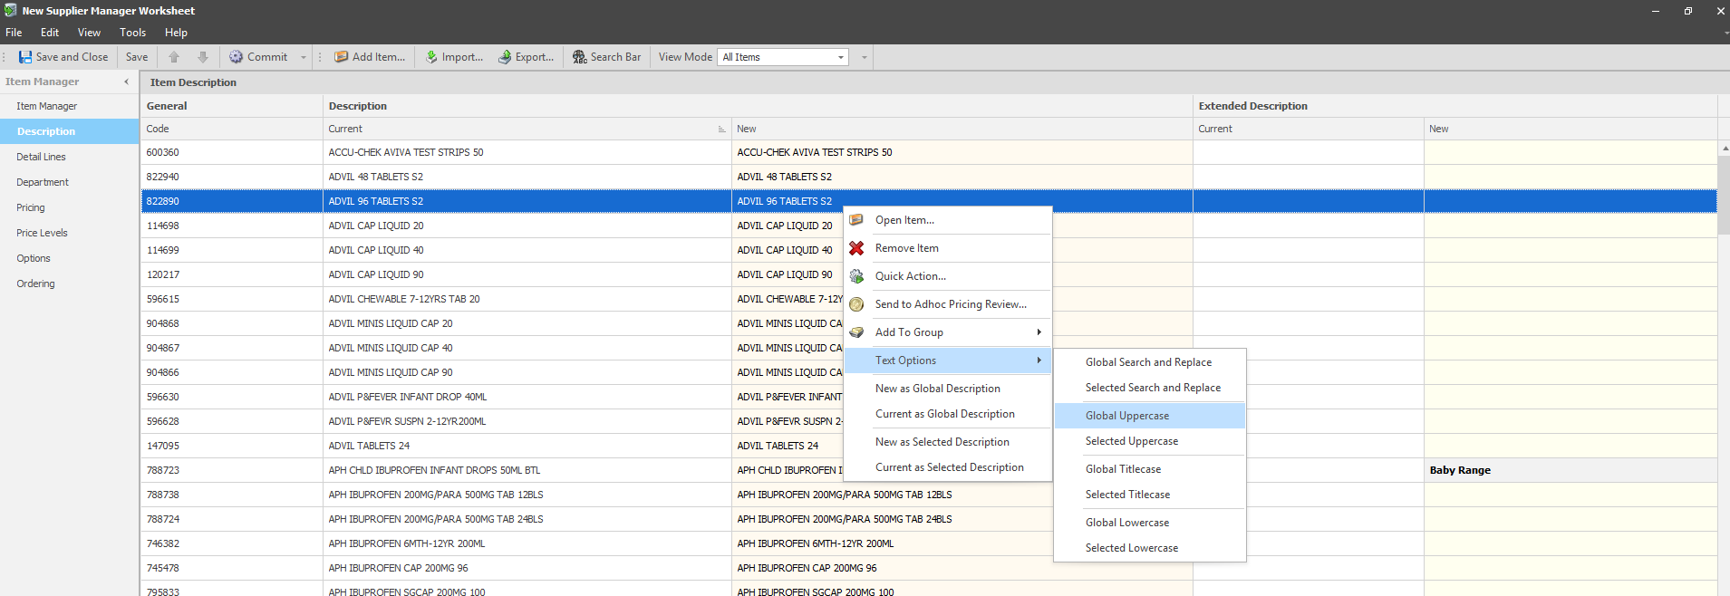Go to Department section

point(69,182)
